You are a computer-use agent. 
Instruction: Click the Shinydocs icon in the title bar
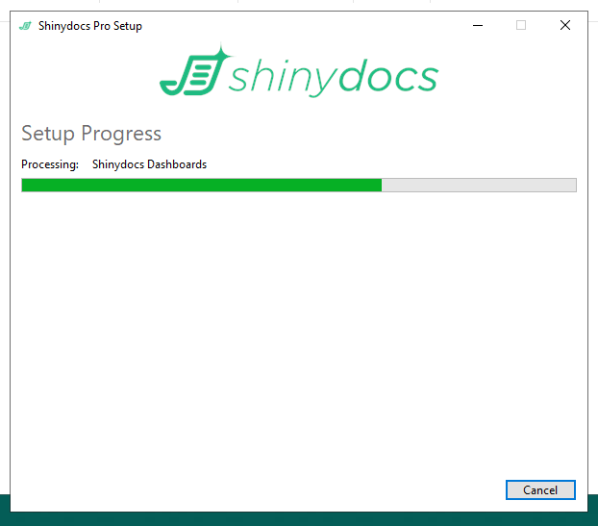tap(24, 26)
